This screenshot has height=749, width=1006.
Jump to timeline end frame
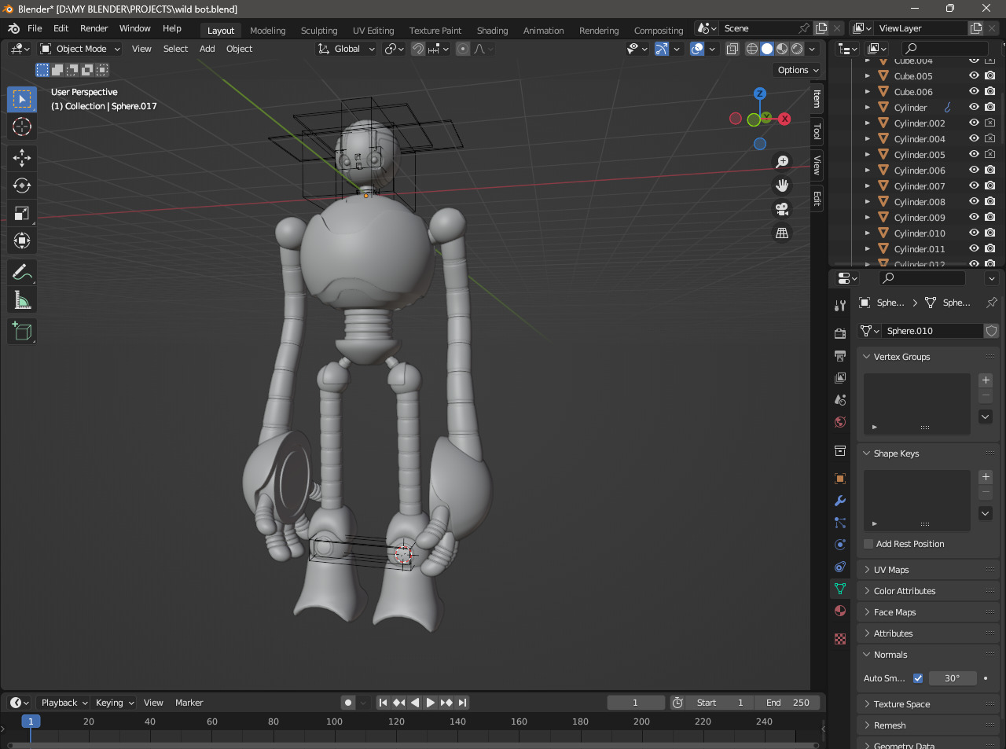pyautogui.click(x=462, y=703)
